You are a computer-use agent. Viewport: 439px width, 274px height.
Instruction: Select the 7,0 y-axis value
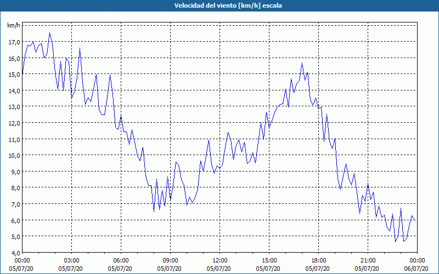pyautogui.click(x=15, y=204)
